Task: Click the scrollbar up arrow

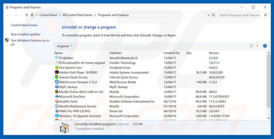Action: tap(268, 53)
